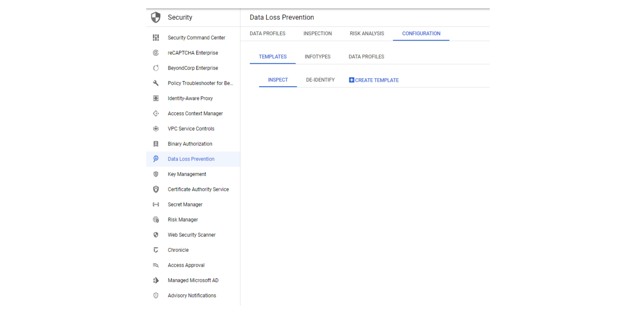Viewport: 636px width, 314px height.
Task: Click the INSPECTION top-level tab
Action: point(317,33)
